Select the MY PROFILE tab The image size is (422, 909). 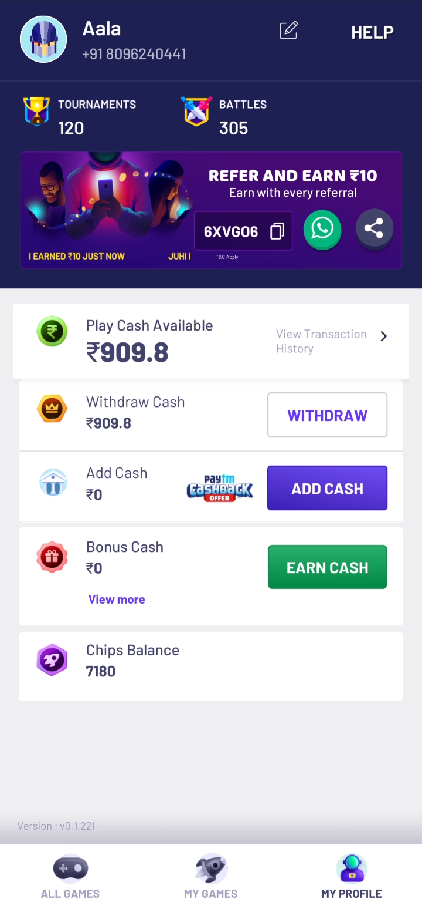coord(352,877)
